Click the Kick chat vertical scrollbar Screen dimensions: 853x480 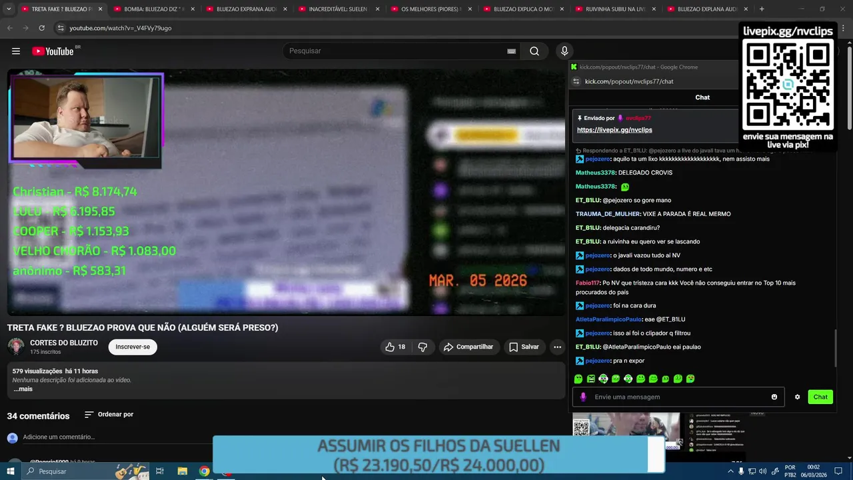tap(836, 347)
